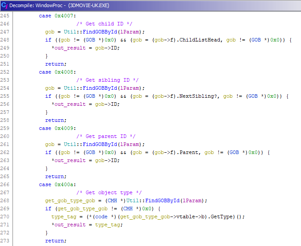Image resolution: width=301 pixels, height=246 pixels.
Task: Click the 'Get child ID' comment
Action: click(x=104, y=24)
